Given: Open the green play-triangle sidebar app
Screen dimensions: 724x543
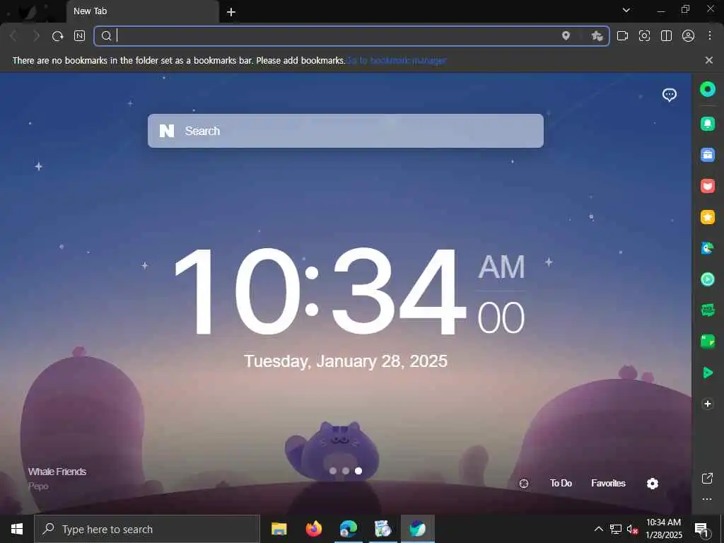Looking at the screenshot, I should point(707,373).
